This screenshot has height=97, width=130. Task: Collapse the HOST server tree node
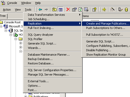click(11, 35)
